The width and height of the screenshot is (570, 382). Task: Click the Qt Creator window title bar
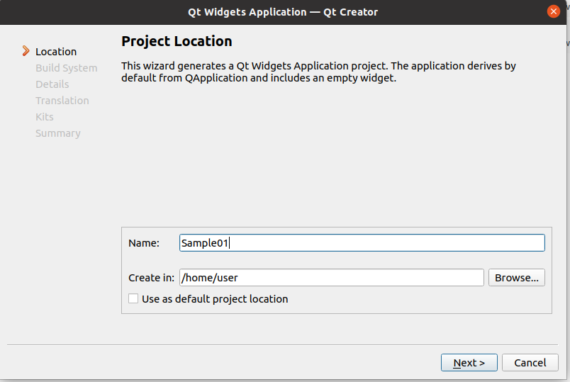pos(282,11)
